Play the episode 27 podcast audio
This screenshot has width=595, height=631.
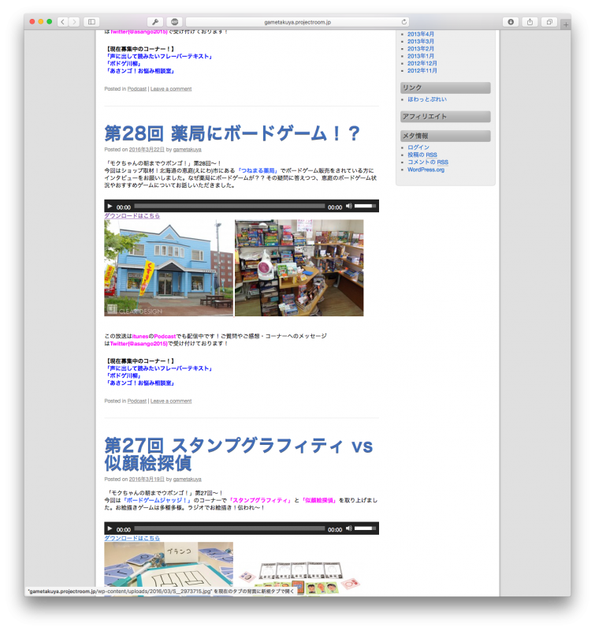tap(110, 528)
